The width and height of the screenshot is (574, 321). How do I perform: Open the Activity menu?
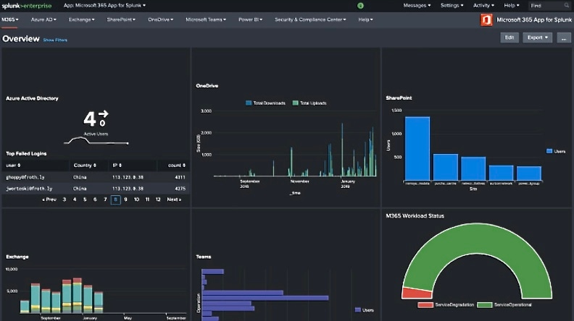pyautogui.click(x=483, y=6)
